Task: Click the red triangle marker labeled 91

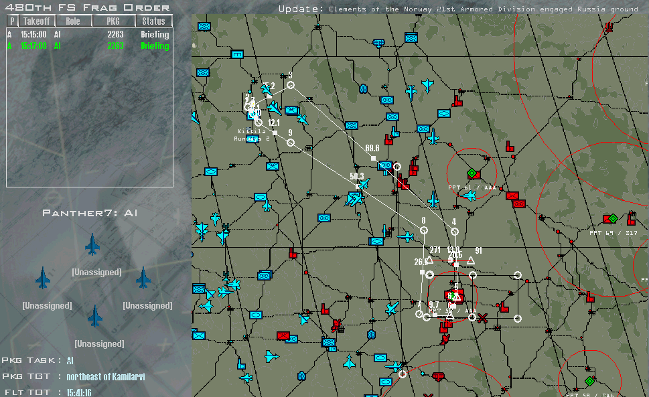Action: point(471,260)
